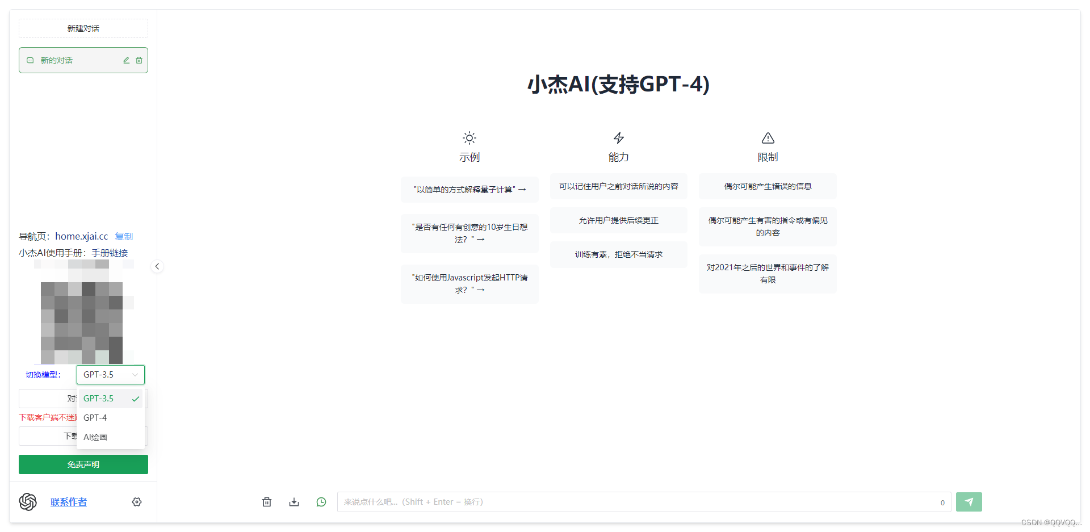Click the trash icon on 新的对话
The width and height of the screenshot is (1090, 532).
(x=139, y=60)
